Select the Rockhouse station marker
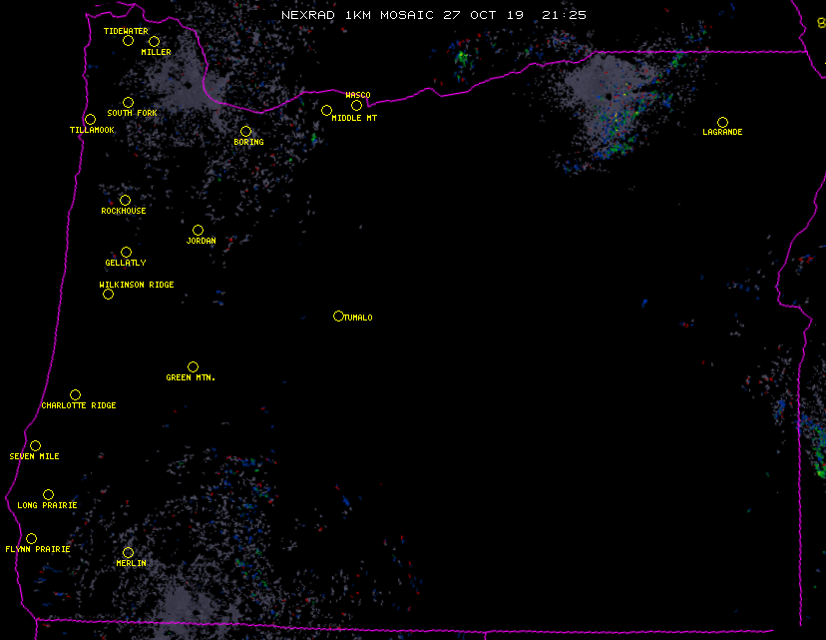This screenshot has height=640, width=826. click(x=125, y=201)
